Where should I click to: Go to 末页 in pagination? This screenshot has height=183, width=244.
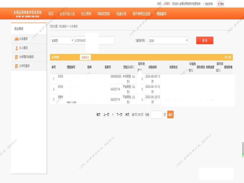click(127, 115)
